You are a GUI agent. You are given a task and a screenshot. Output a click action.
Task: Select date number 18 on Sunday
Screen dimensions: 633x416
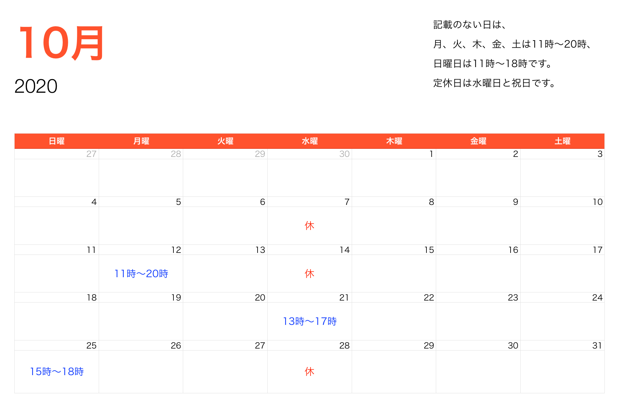click(x=92, y=298)
